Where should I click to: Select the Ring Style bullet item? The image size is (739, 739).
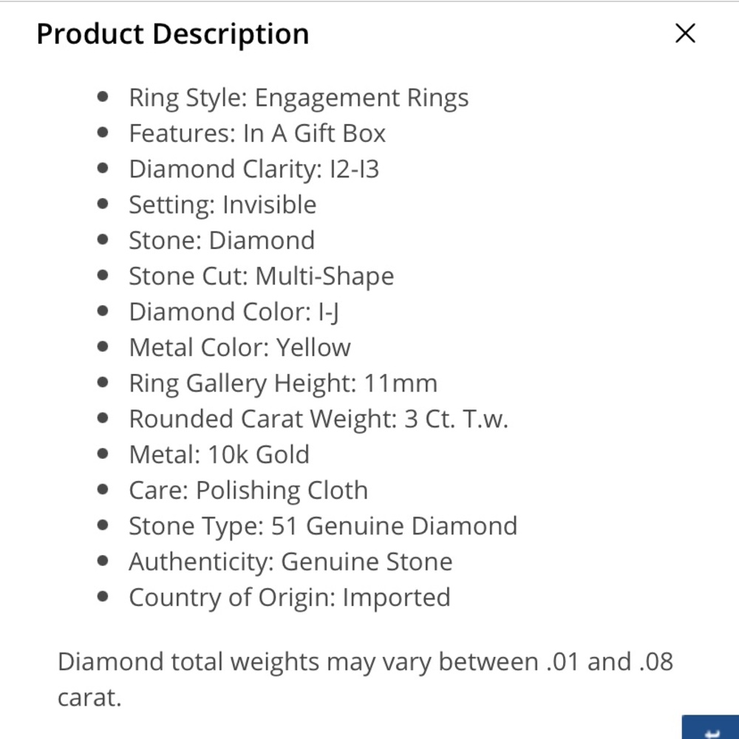[299, 97]
